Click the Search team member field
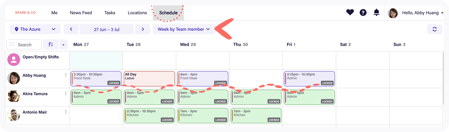Viewport: 449px width, 132px height. [24, 45]
